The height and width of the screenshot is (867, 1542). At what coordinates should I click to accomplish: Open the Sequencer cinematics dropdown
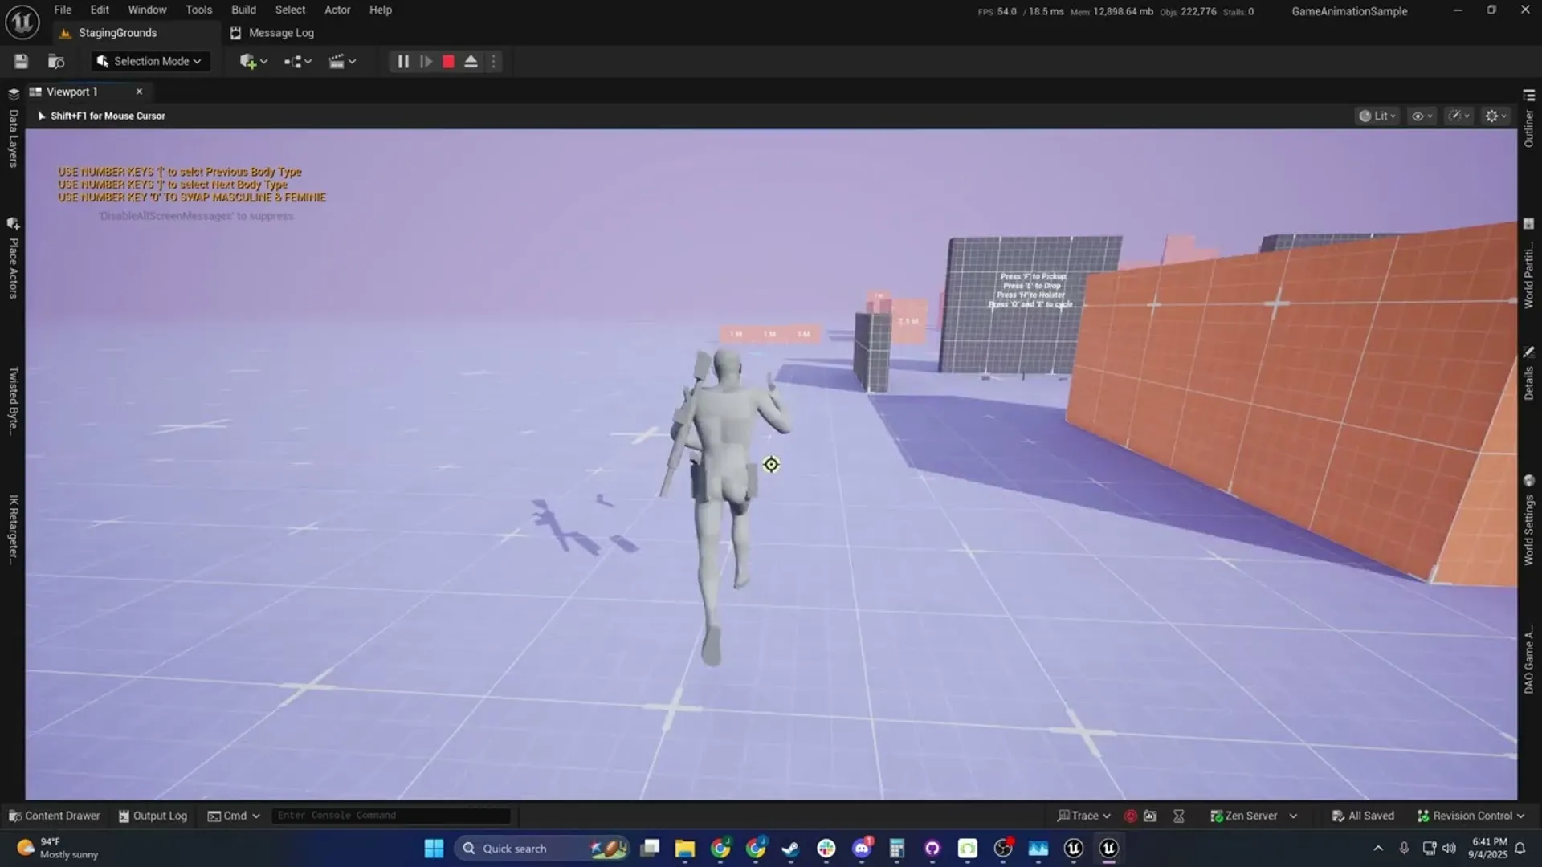click(342, 62)
